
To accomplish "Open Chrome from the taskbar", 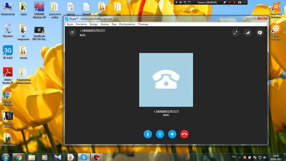I will coord(19,157).
